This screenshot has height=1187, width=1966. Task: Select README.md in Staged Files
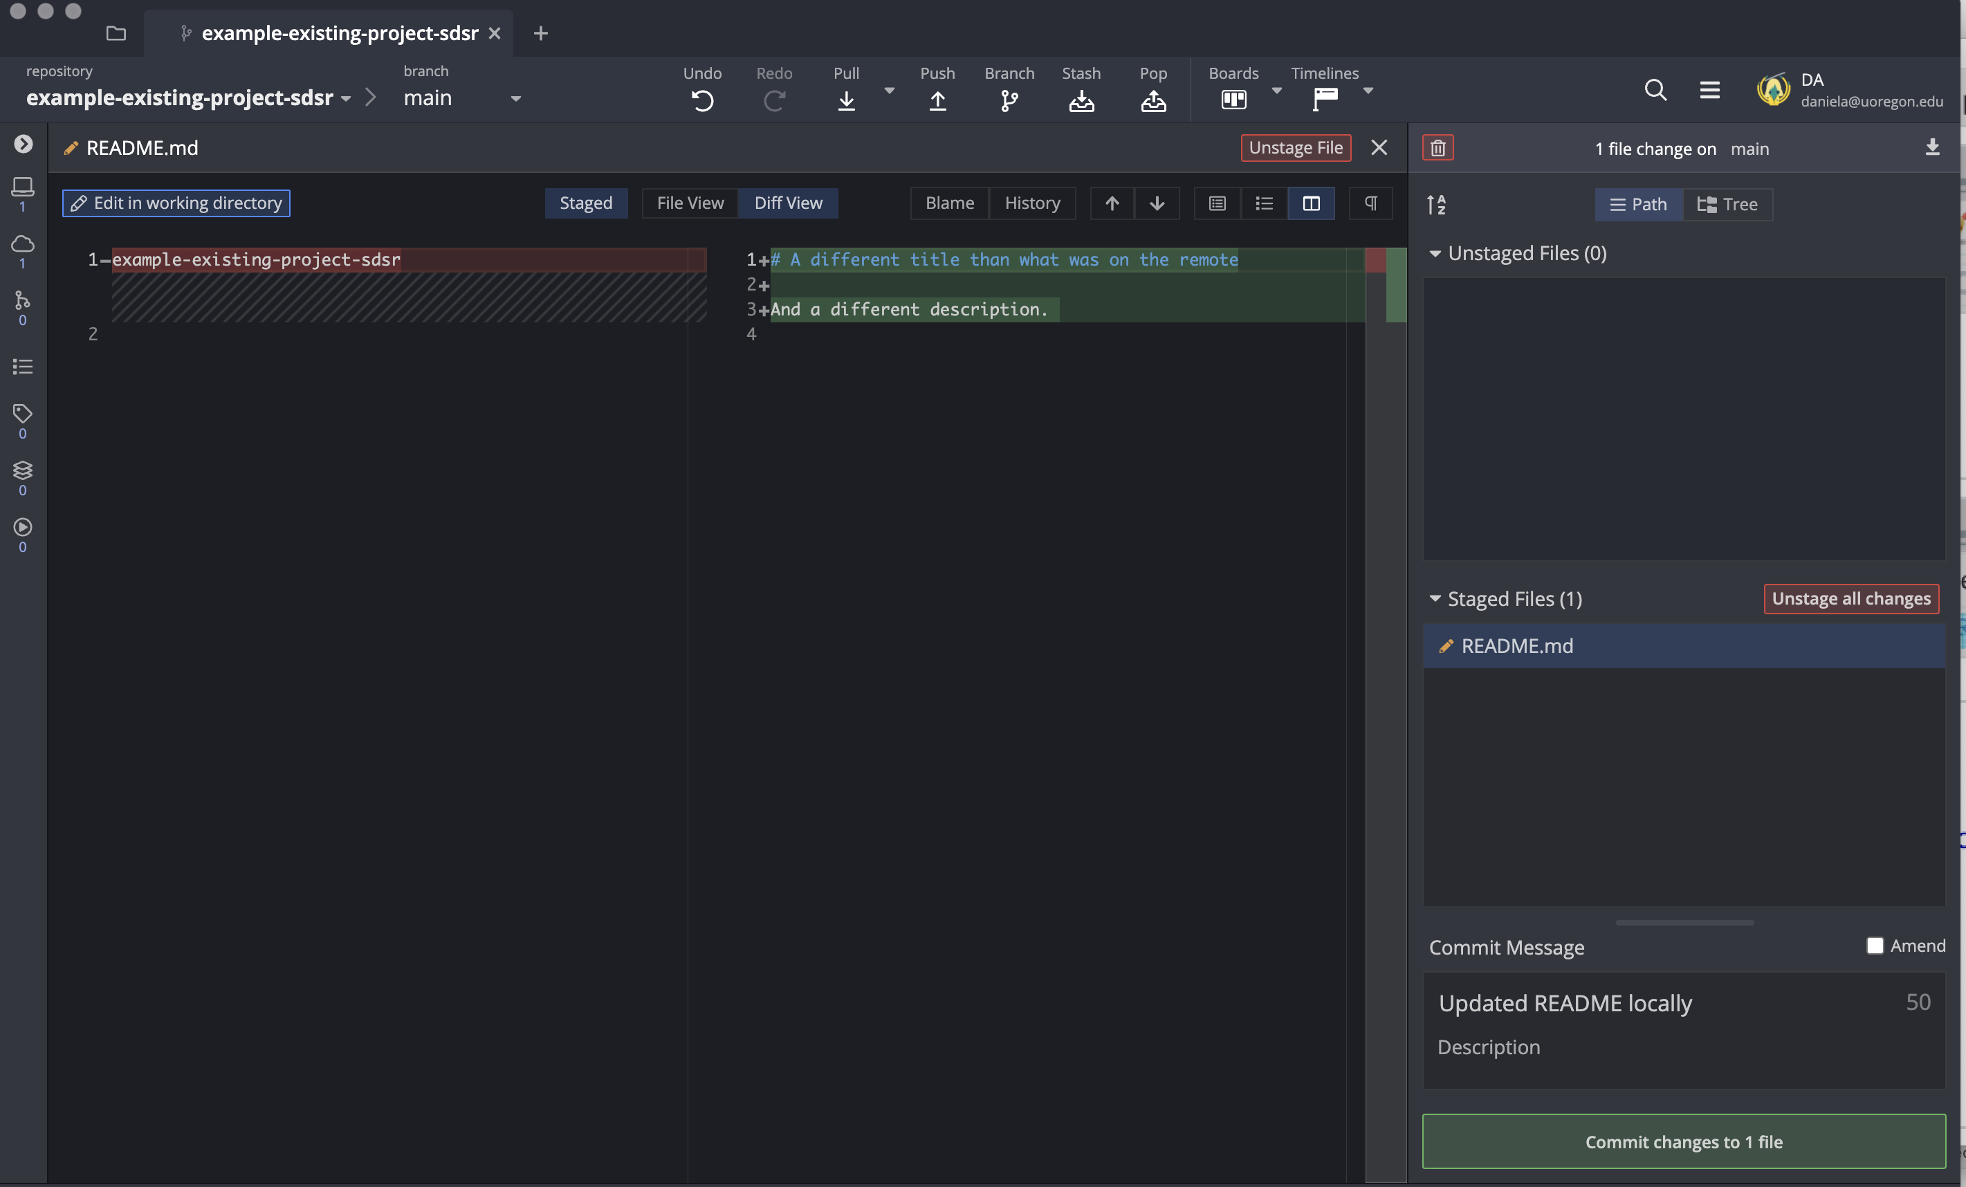point(1684,645)
